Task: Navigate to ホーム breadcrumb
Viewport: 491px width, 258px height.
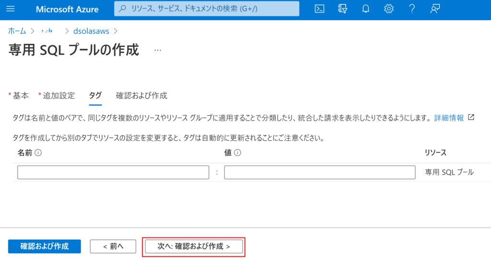Action: [17, 31]
